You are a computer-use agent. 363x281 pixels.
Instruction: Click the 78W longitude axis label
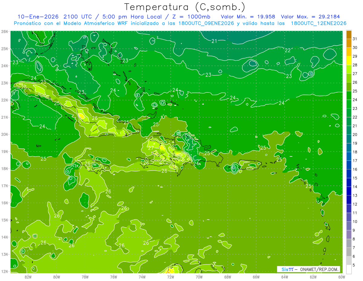(85, 277)
